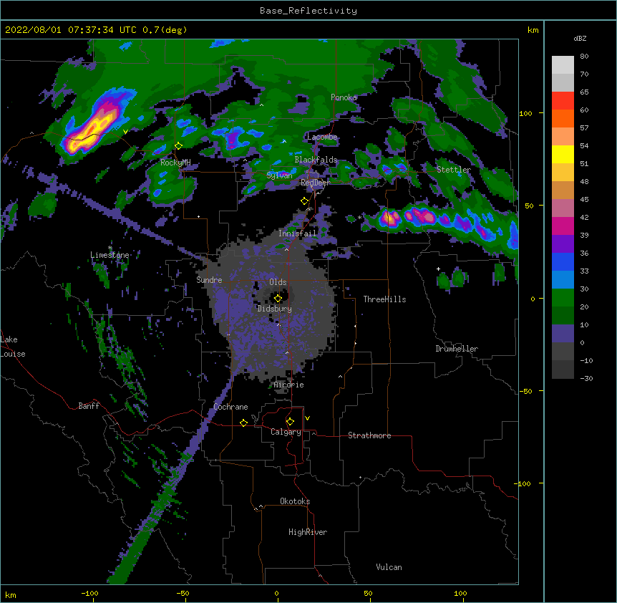Screen dimensions: 617x603
Task: Click the Cochrane town label
Action: point(230,407)
